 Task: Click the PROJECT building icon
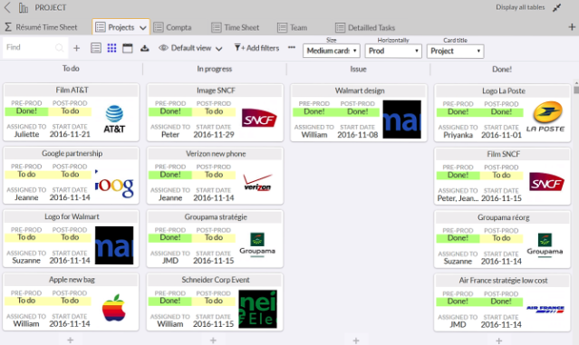(24, 8)
